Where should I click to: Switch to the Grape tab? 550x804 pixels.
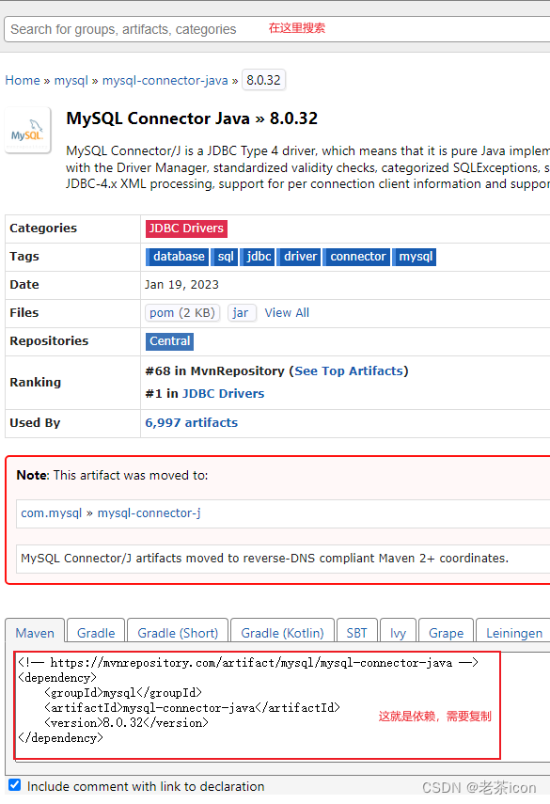(446, 633)
